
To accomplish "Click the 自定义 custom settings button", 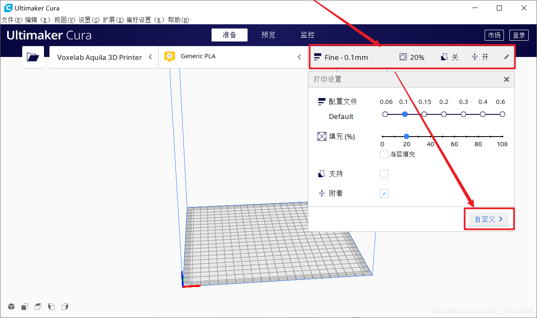I will (489, 219).
